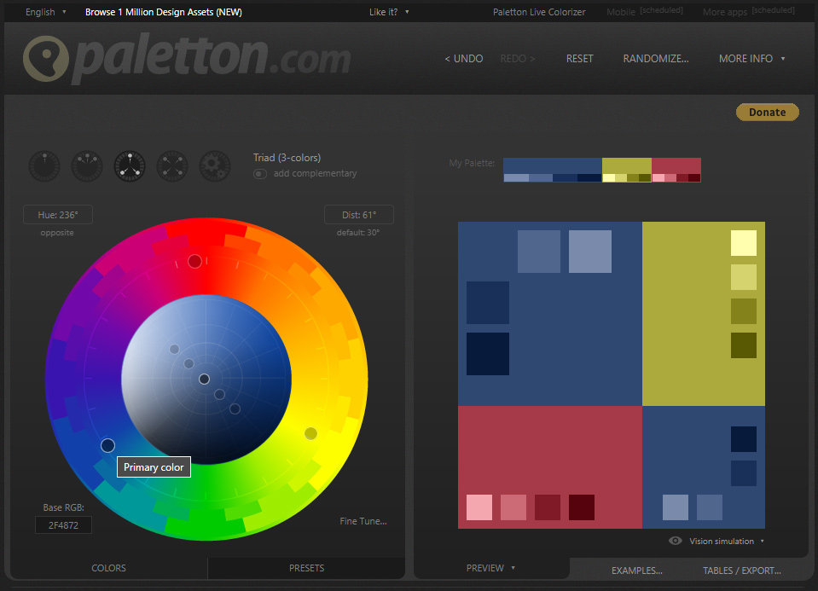
Task: Click the light blue swatch in small blue panel
Action: click(x=675, y=507)
